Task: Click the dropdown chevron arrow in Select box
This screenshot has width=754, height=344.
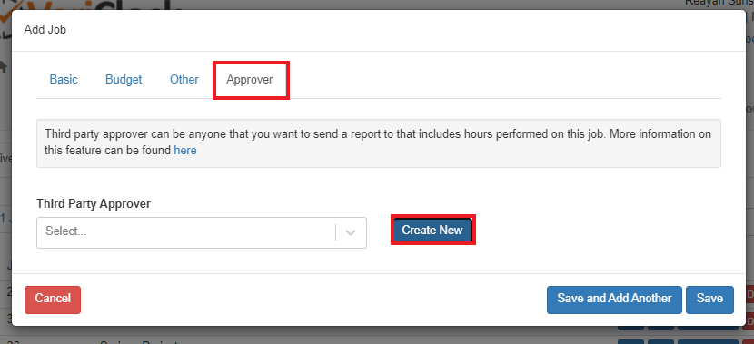Action: [x=351, y=232]
